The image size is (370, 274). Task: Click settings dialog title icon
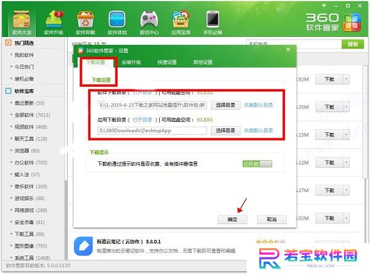coord(81,50)
